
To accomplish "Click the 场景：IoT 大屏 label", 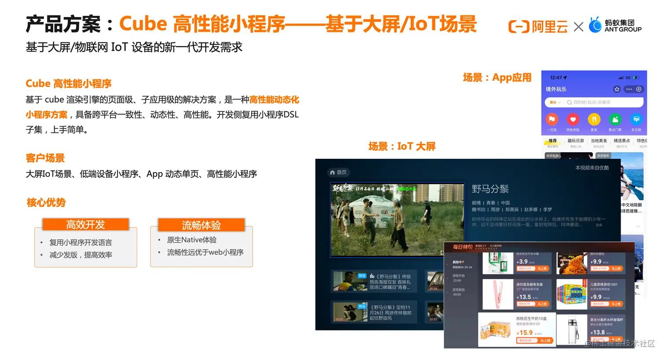I will pos(402,146).
